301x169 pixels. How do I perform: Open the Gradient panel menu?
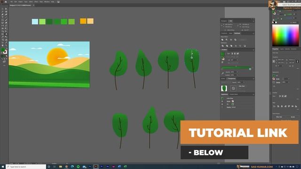click(253, 50)
